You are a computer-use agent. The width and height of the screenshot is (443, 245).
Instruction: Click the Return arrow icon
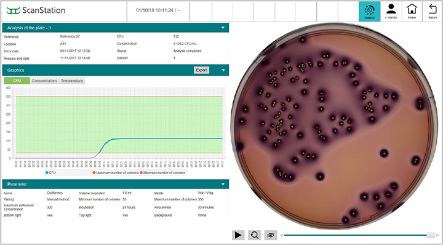pos(433,11)
